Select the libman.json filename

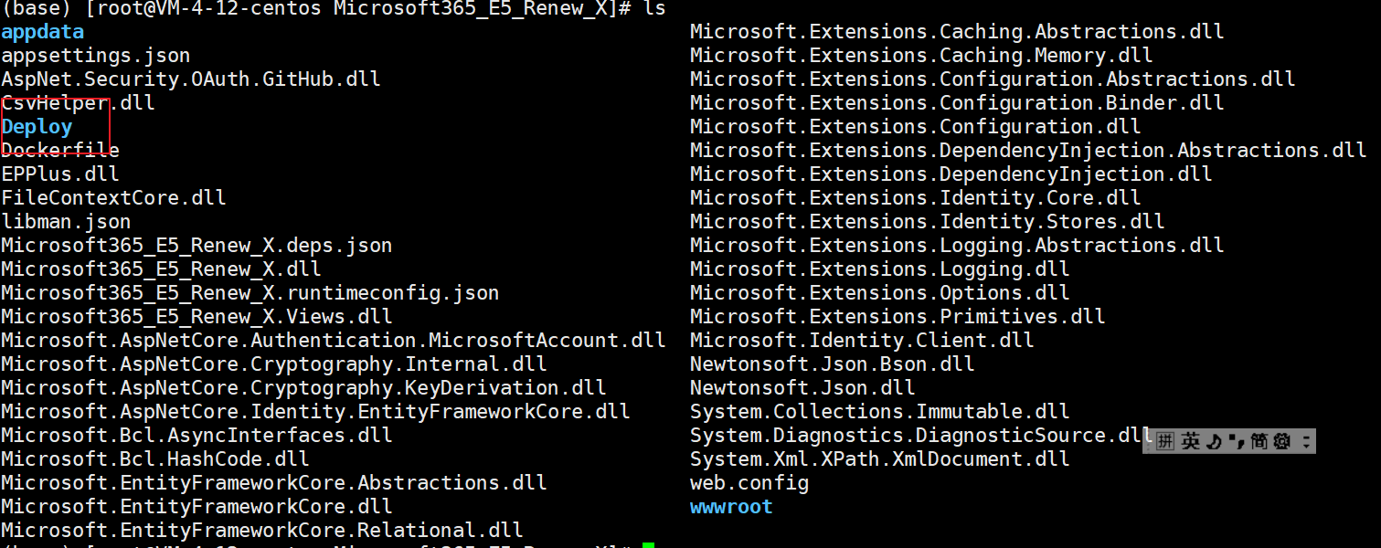66,221
